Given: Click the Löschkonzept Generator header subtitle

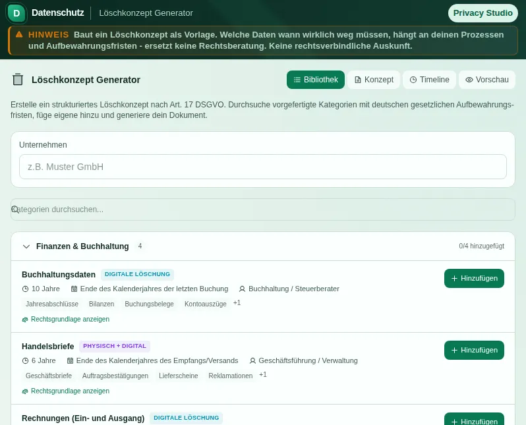Looking at the screenshot, I should tap(146, 13).
